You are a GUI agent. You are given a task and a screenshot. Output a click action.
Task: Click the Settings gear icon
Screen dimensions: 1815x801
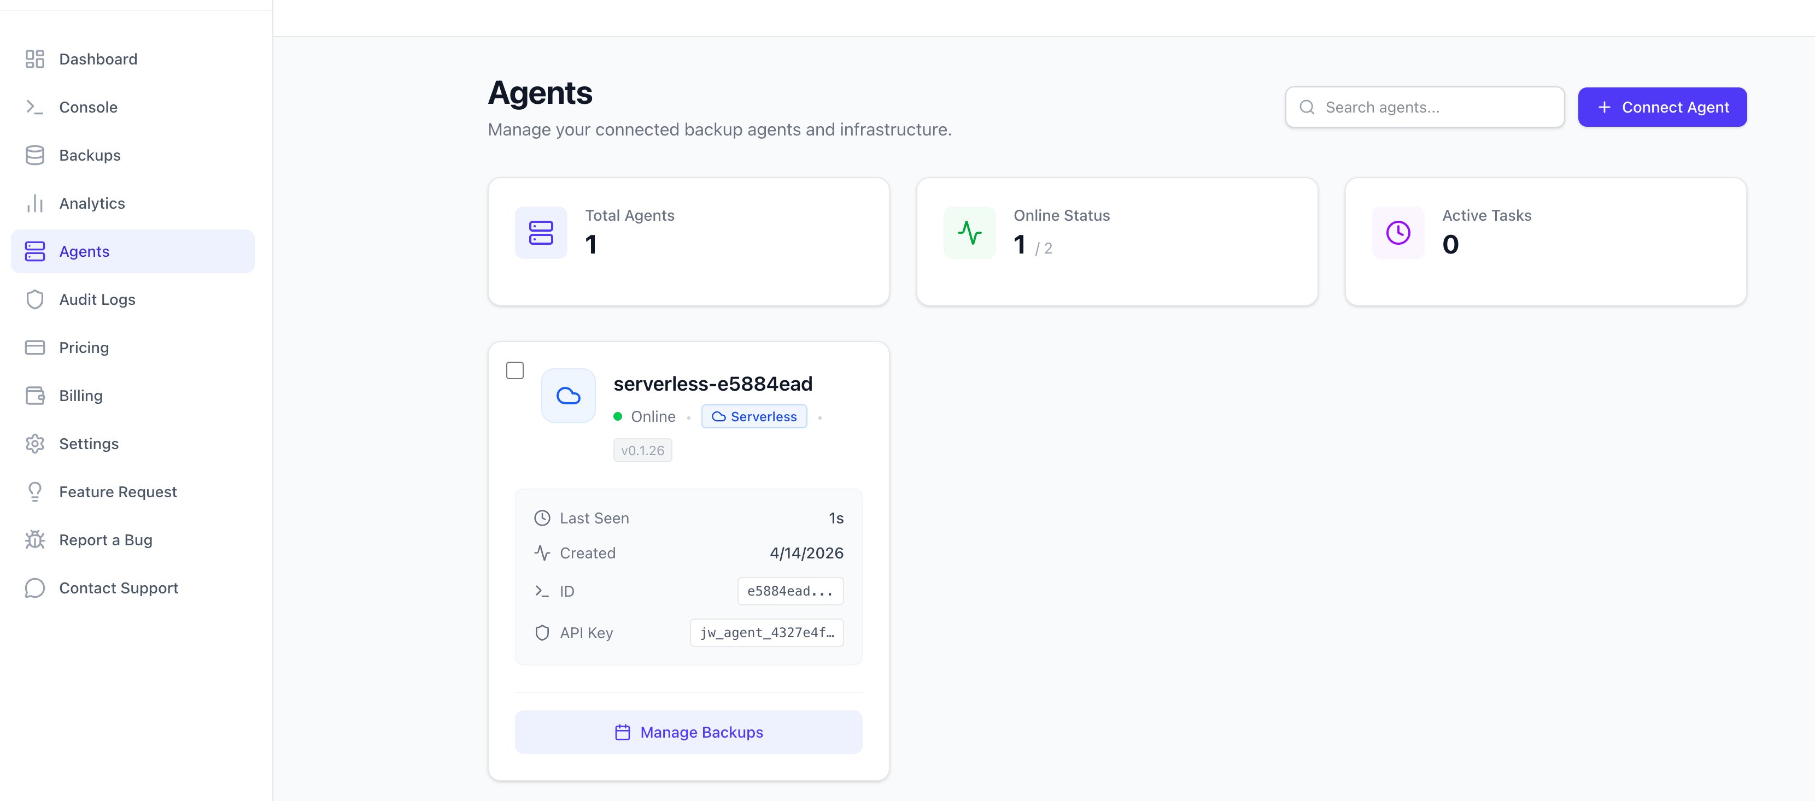(34, 444)
